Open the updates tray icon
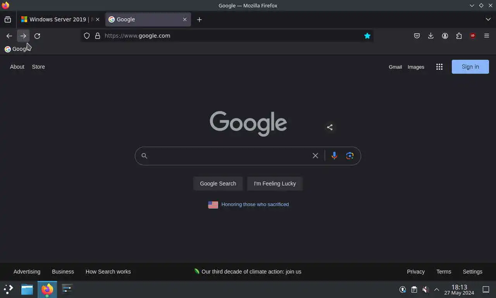This screenshot has height=298, width=496. click(403, 289)
